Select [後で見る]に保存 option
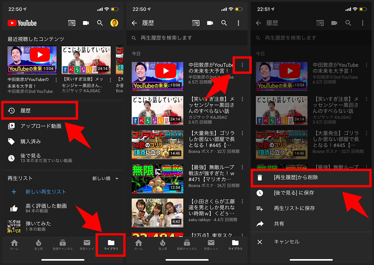This screenshot has height=265, width=374. 311,193
